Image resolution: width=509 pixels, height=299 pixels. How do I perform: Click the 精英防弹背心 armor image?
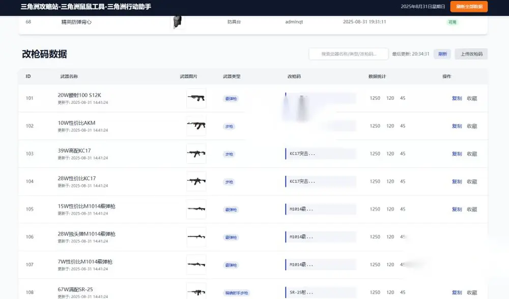(x=178, y=22)
